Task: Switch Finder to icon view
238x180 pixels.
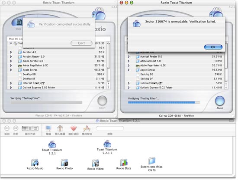Action: [x=25, y=128]
